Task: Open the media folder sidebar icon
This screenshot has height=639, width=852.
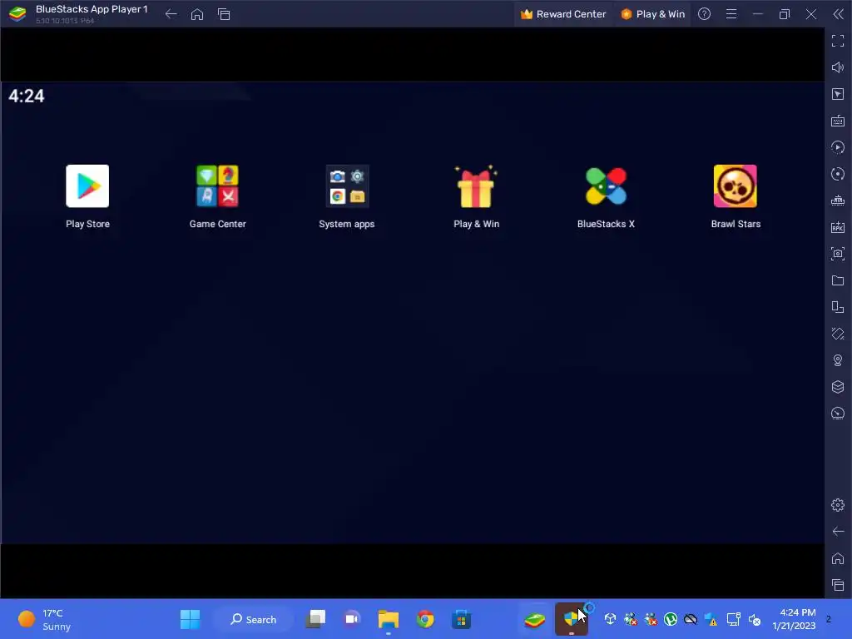Action: pos(838,280)
